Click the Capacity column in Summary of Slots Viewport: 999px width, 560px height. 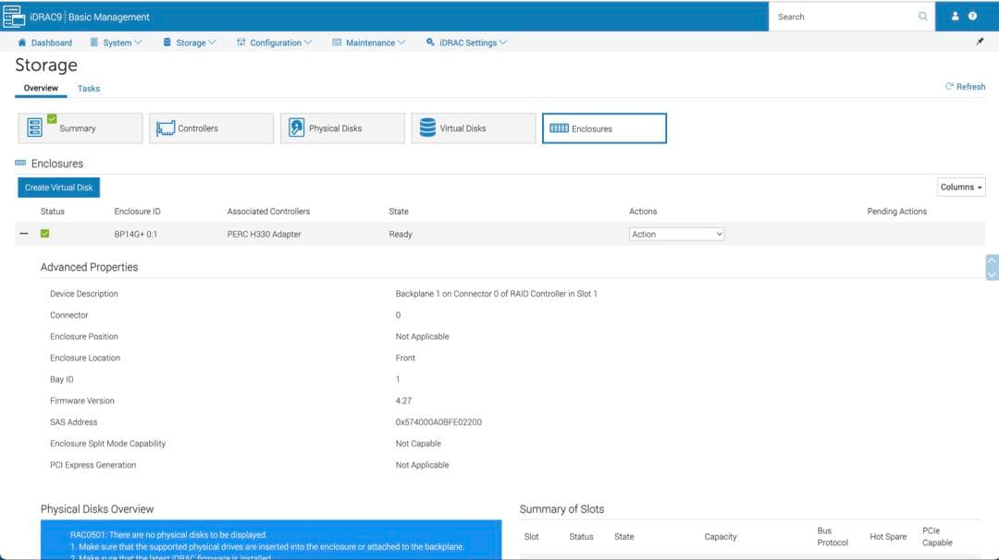(720, 537)
